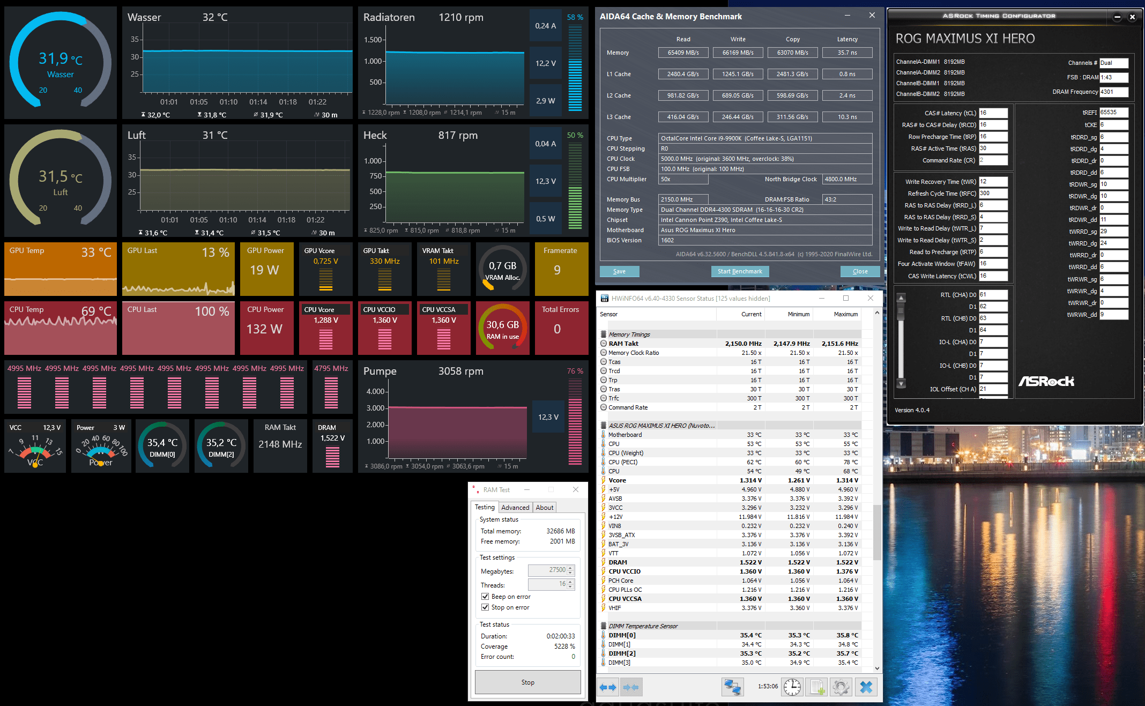The width and height of the screenshot is (1145, 706).
Task: Click the Wasser temperature gauge showing 31,9 °C
Action: 61,63
